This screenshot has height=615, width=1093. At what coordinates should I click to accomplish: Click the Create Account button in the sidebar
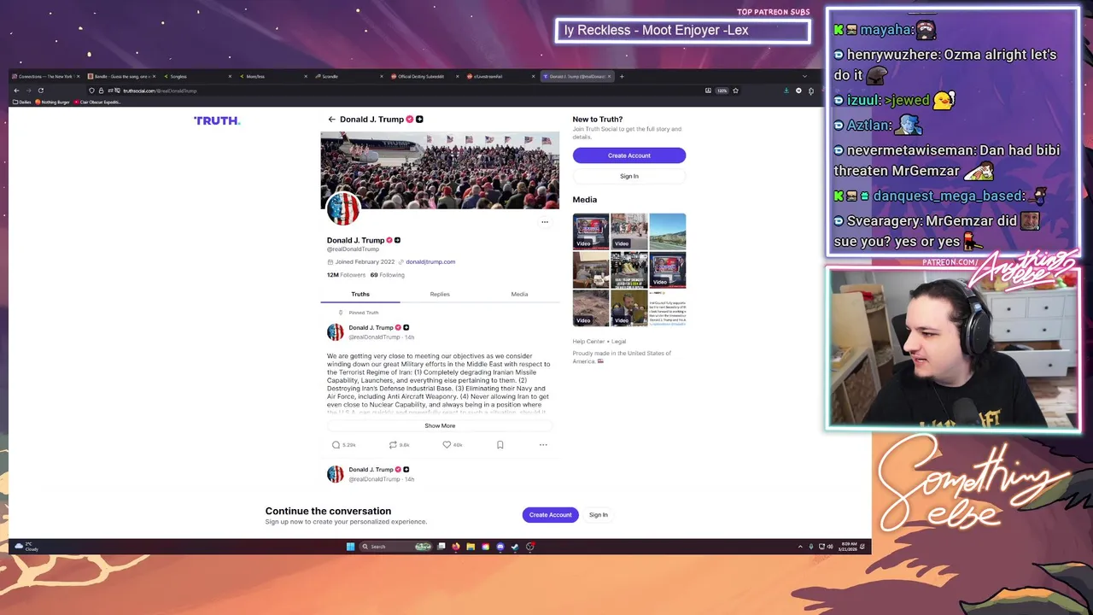pyautogui.click(x=629, y=155)
